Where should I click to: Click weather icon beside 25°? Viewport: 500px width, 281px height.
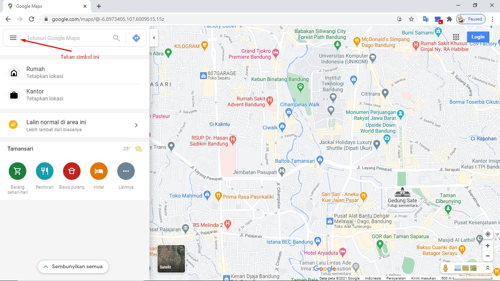coord(138,149)
